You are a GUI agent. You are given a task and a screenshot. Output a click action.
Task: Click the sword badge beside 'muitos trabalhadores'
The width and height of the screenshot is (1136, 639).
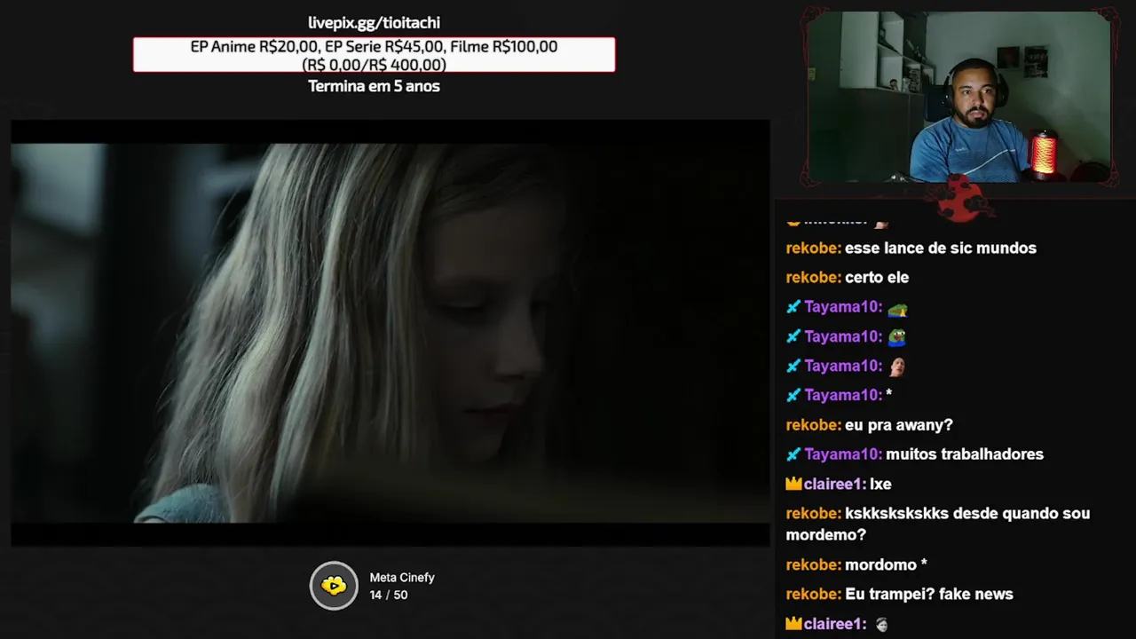[793, 454]
